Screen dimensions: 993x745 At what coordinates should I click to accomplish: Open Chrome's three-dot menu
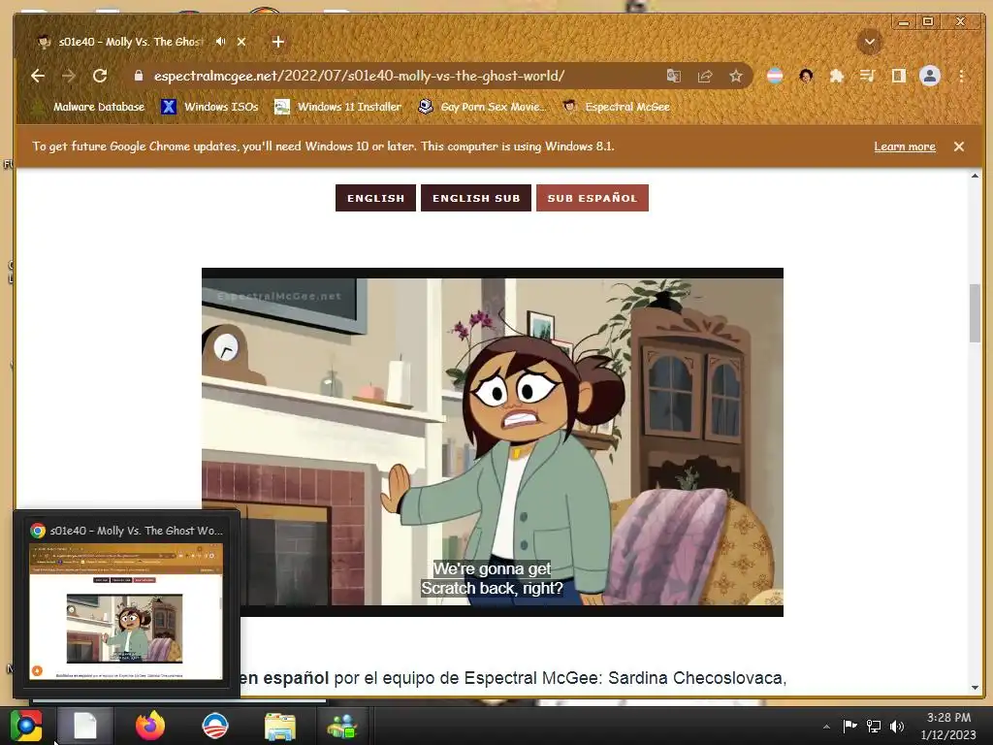(x=961, y=76)
